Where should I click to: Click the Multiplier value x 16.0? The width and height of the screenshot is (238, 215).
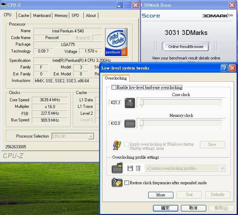click(50, 107)
